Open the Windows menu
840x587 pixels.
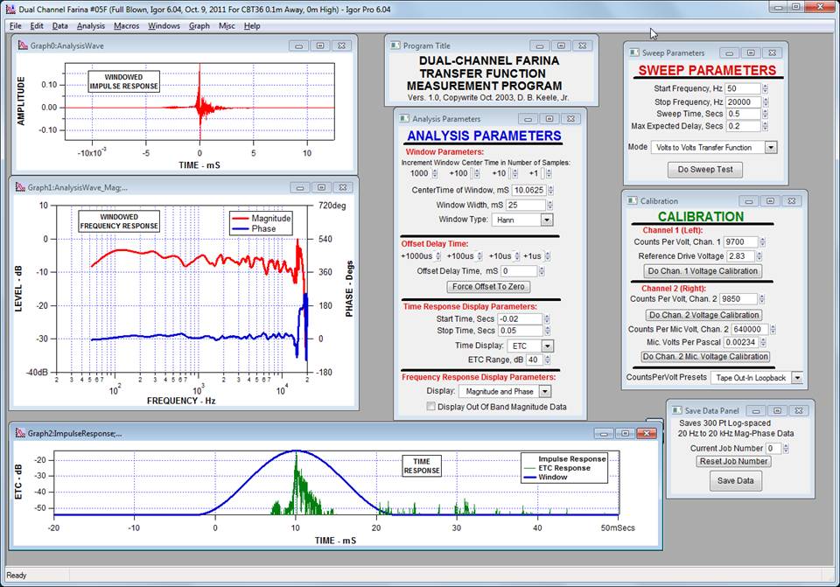[x=164, y=25]
